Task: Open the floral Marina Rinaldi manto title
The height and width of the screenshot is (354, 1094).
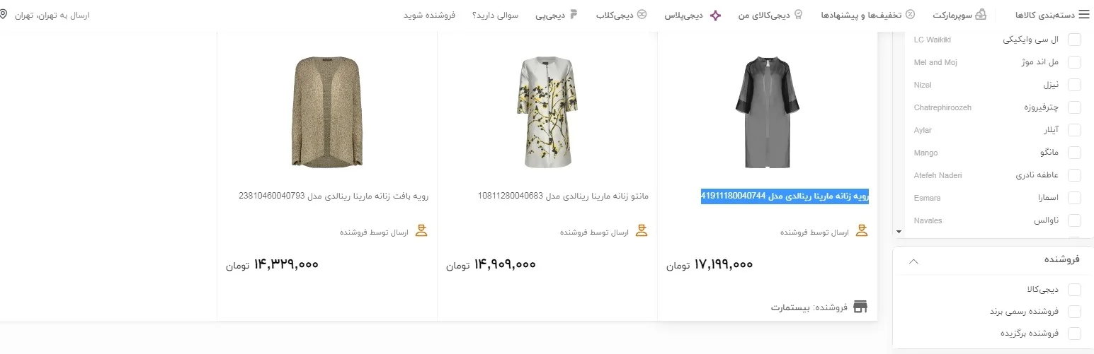Action: pyautogui.click(x=563, y=196)
